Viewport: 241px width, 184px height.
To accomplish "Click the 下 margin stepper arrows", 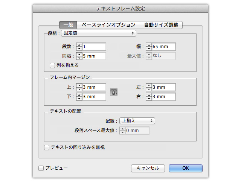I will [79, 97].
